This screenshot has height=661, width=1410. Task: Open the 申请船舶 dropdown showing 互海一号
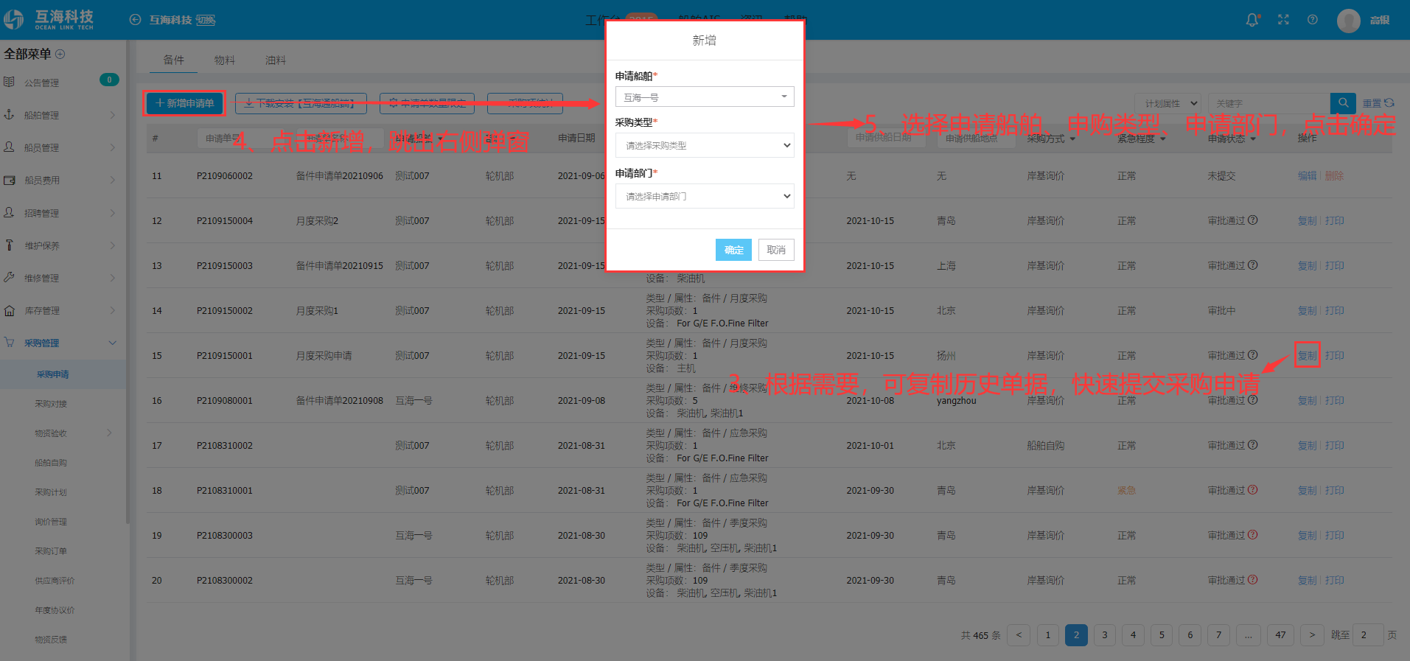click(x=705, y=97)
